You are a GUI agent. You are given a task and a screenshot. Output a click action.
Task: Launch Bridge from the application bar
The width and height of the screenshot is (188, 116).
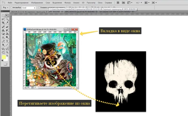[118, 3]
